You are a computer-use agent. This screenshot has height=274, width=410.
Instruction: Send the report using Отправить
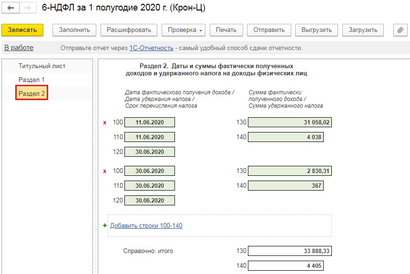click(x=269, y=30)
